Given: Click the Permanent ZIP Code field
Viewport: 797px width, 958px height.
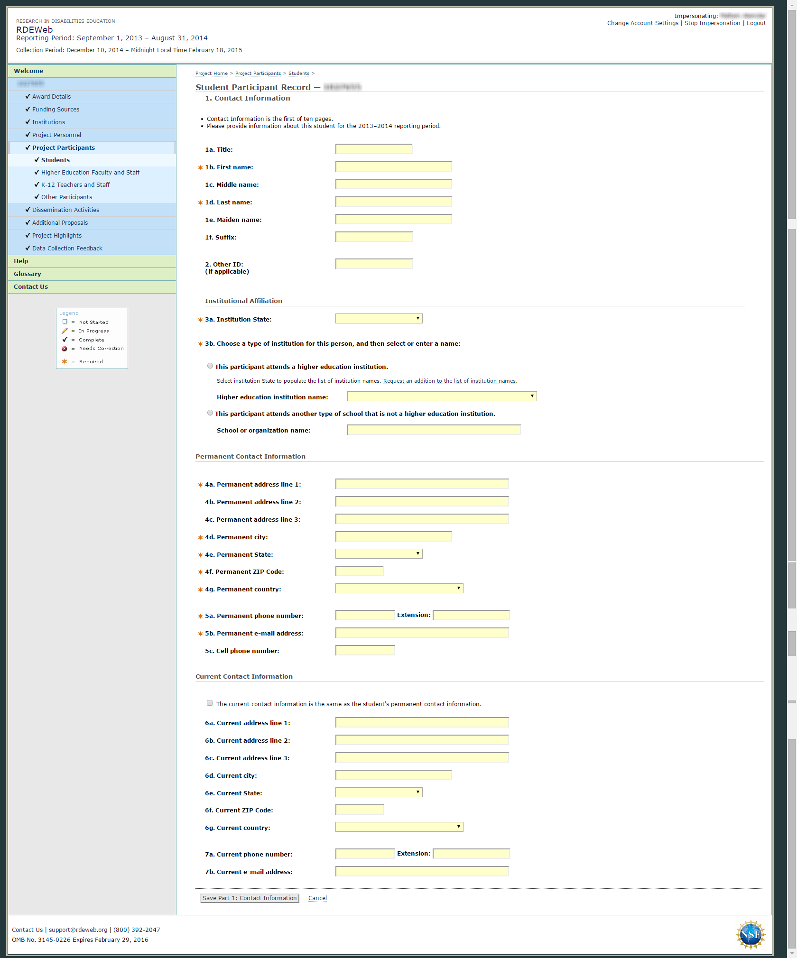Looking at the screenshot, I should [359, 571].
